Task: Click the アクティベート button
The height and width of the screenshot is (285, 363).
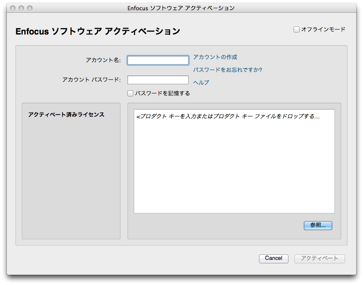Action: pyautogui.click(x=320, y=259)
